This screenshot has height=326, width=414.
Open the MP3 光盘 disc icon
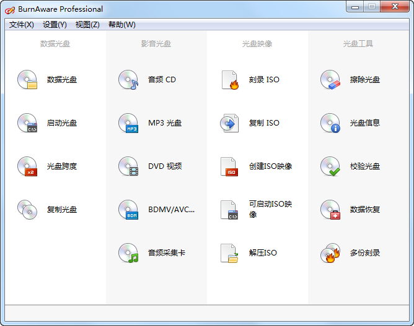point(128,123)
